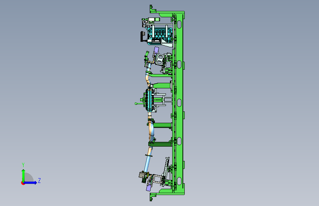Select the green ball-end lever beside the center muffler

click(x=139, y=104)
